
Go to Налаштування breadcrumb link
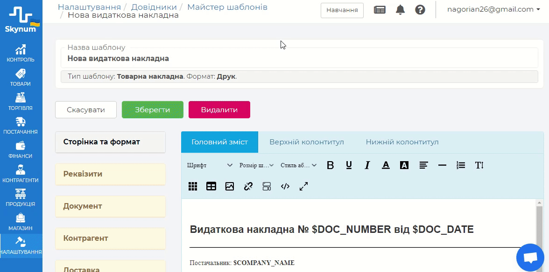click(89, 7)
